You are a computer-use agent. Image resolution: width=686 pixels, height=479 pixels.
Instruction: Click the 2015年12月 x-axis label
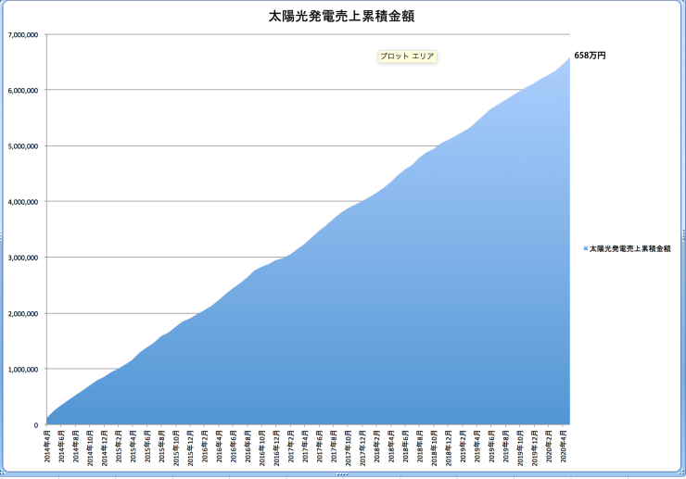[x=191, y=447]
